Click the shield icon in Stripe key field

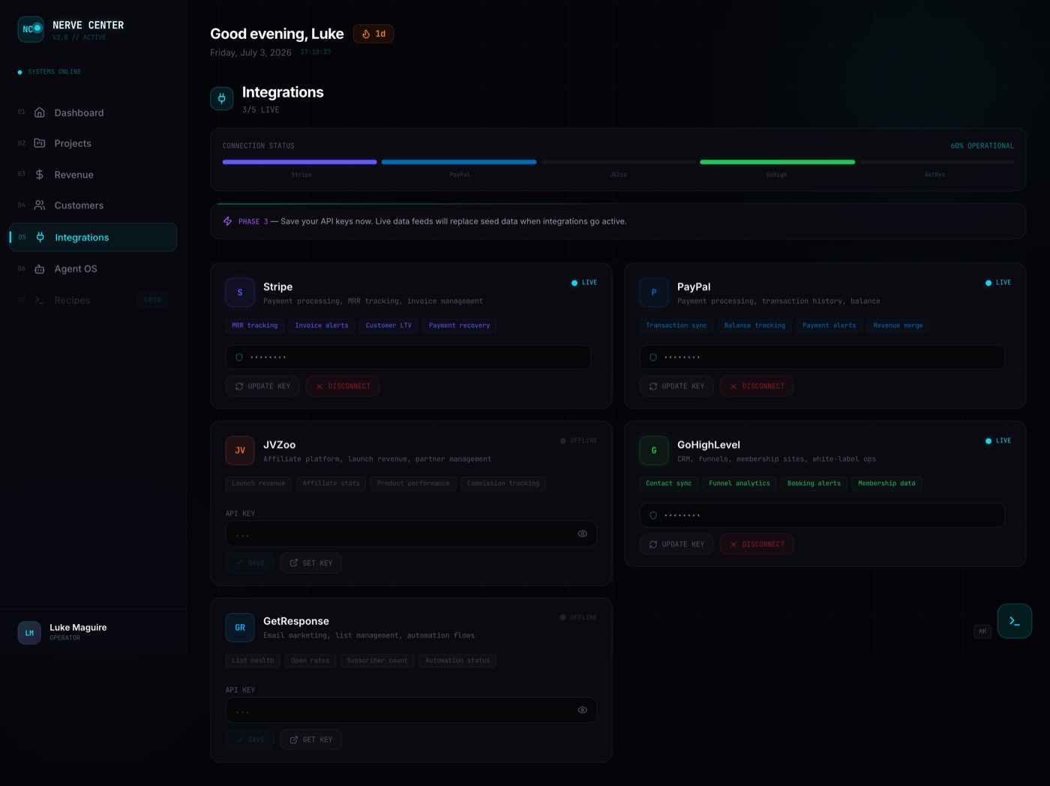coord(239,357)
